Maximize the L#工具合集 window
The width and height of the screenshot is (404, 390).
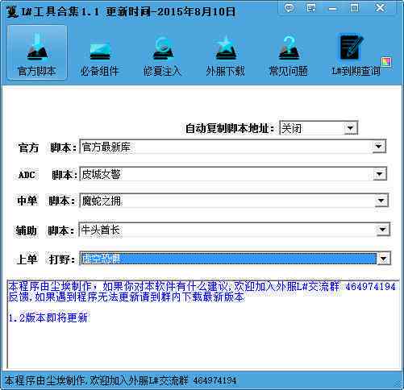(x=355, y=8)
